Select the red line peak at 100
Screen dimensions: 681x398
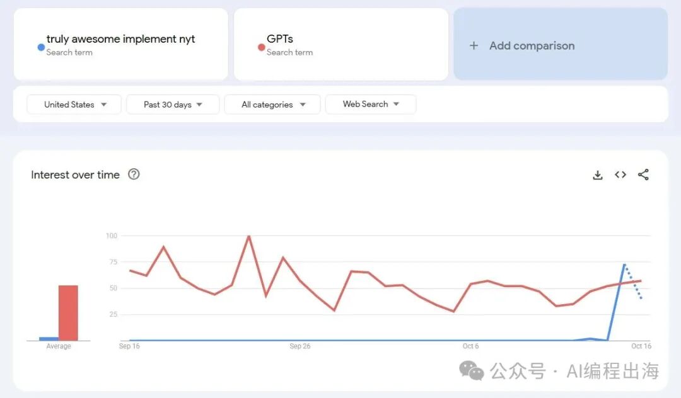click(248, 236)
